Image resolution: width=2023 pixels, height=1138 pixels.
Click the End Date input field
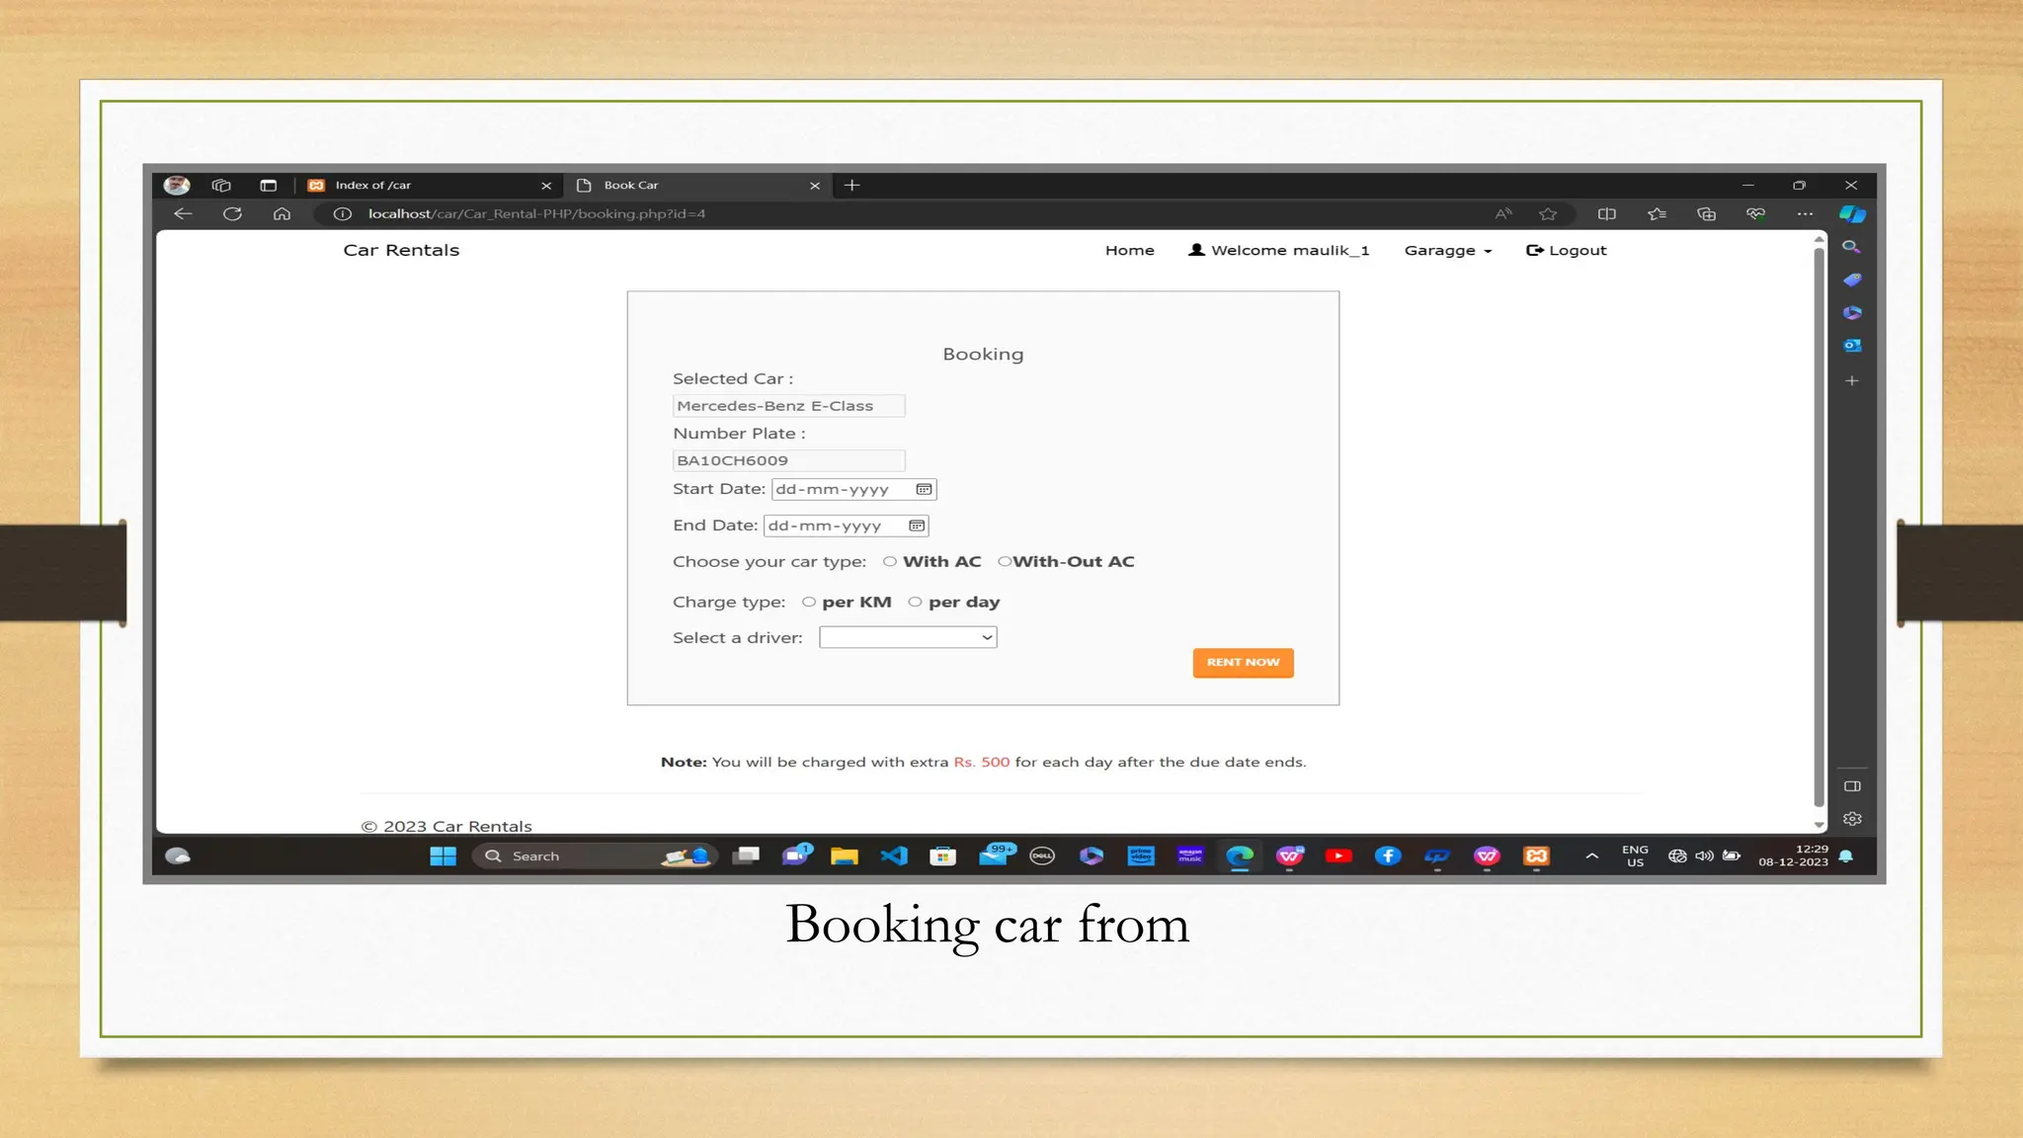pyautogui.click(x=847, y=526)
